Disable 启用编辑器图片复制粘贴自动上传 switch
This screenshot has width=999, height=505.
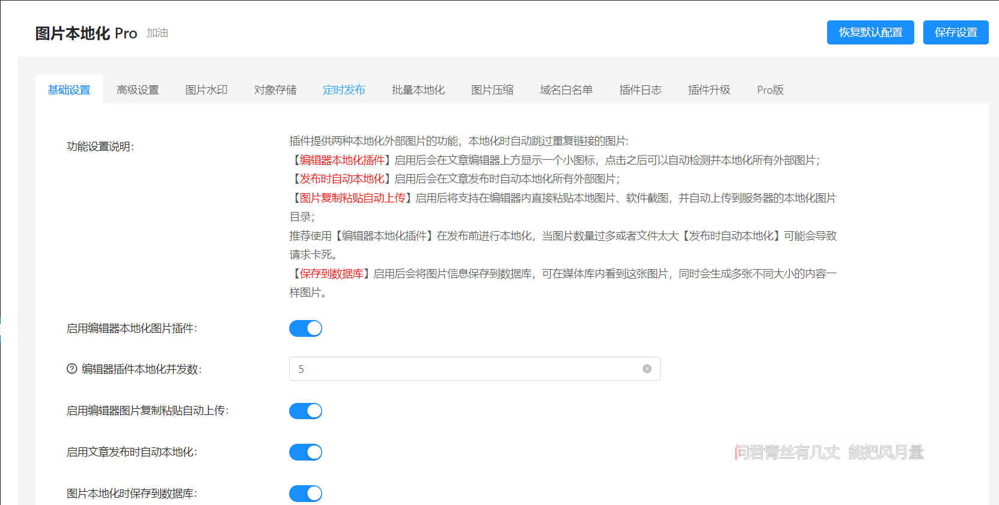306,411
